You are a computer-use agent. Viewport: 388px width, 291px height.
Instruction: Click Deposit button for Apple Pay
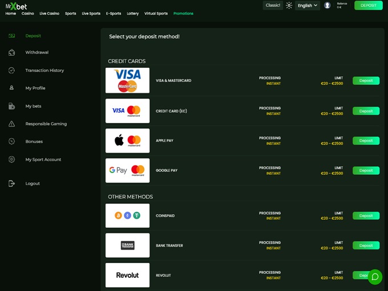(x=366, y=141)
